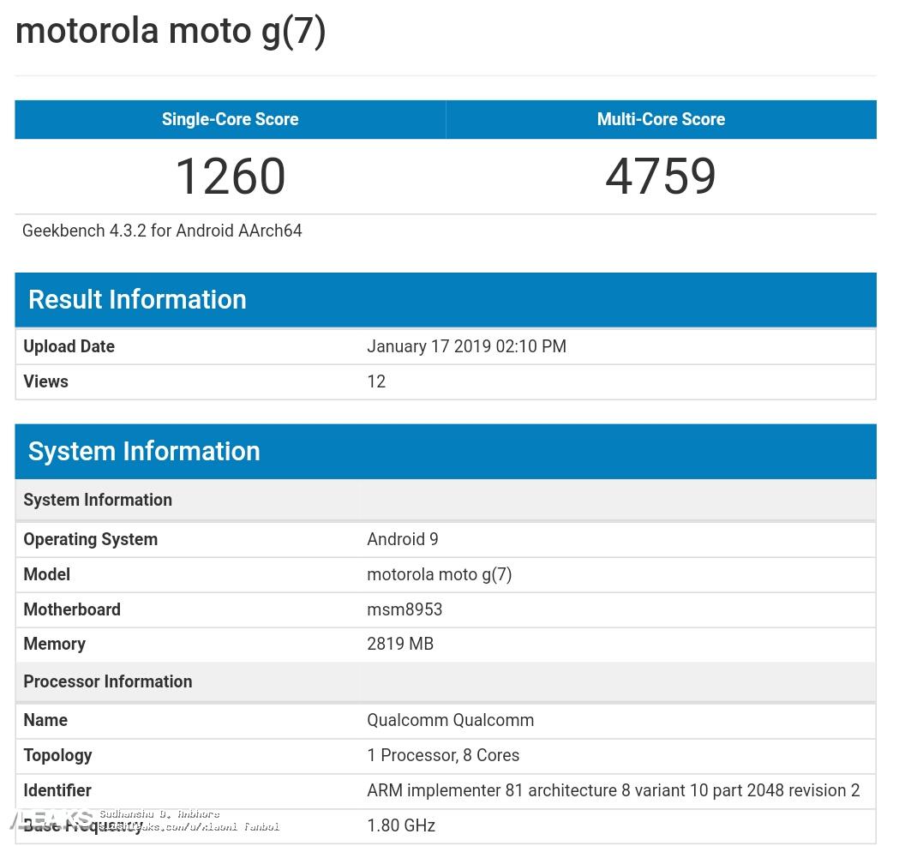Viewport: 899px width, 846px height.
Task: Select the 'ARM implementer 81 architecture 8' identifier value
Action: pyautogui.click(x=613, y=790)
